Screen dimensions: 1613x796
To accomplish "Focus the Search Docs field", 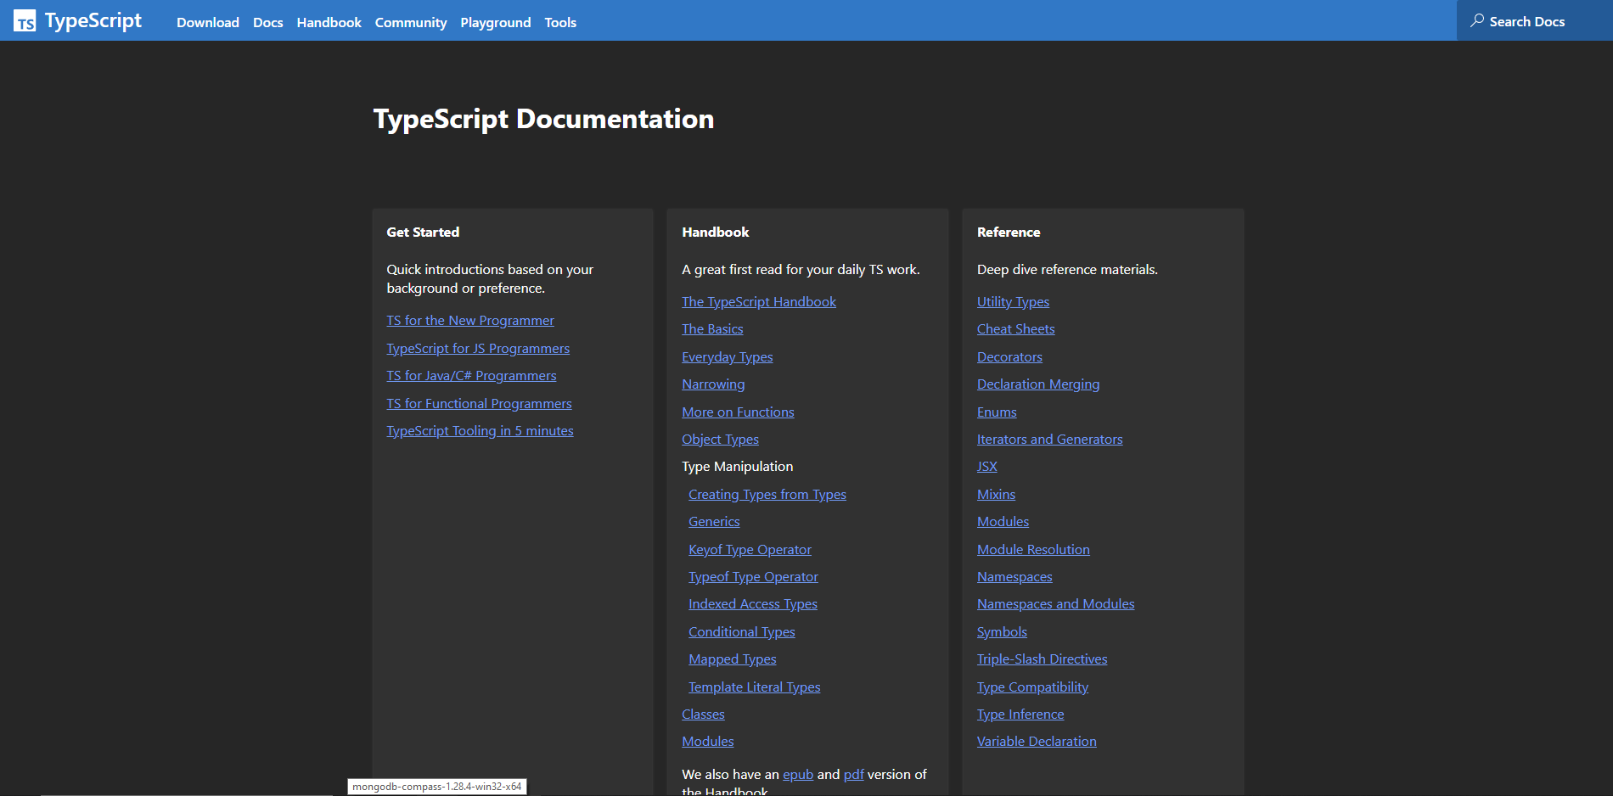I will (1535, 20).
